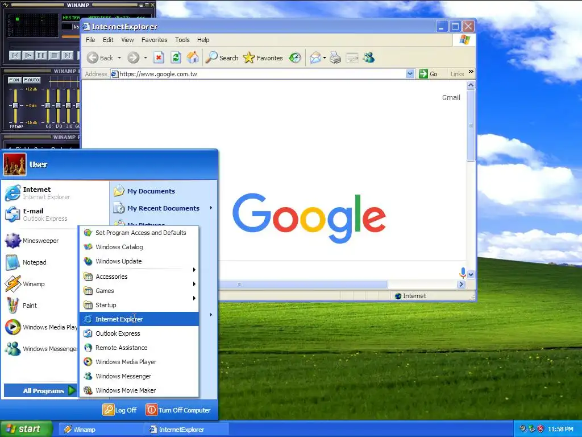This screenshot has height=437, width=582.
Task: Expand the Startup submenu
Action: point(139,305)
